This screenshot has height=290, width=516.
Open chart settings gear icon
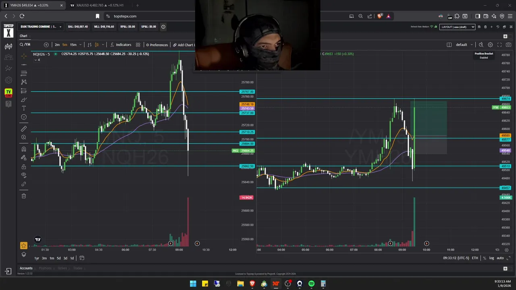click(490, 45)
